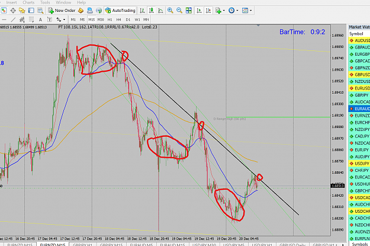Open the Navigator panel icon
Screen dimensions: 370x246
22,11
